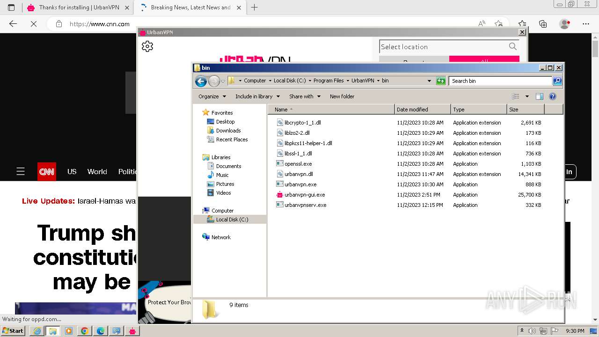Screen dimensions: 599x337
Task: Sort by the Name column header
Action: [x=331, y=110]
